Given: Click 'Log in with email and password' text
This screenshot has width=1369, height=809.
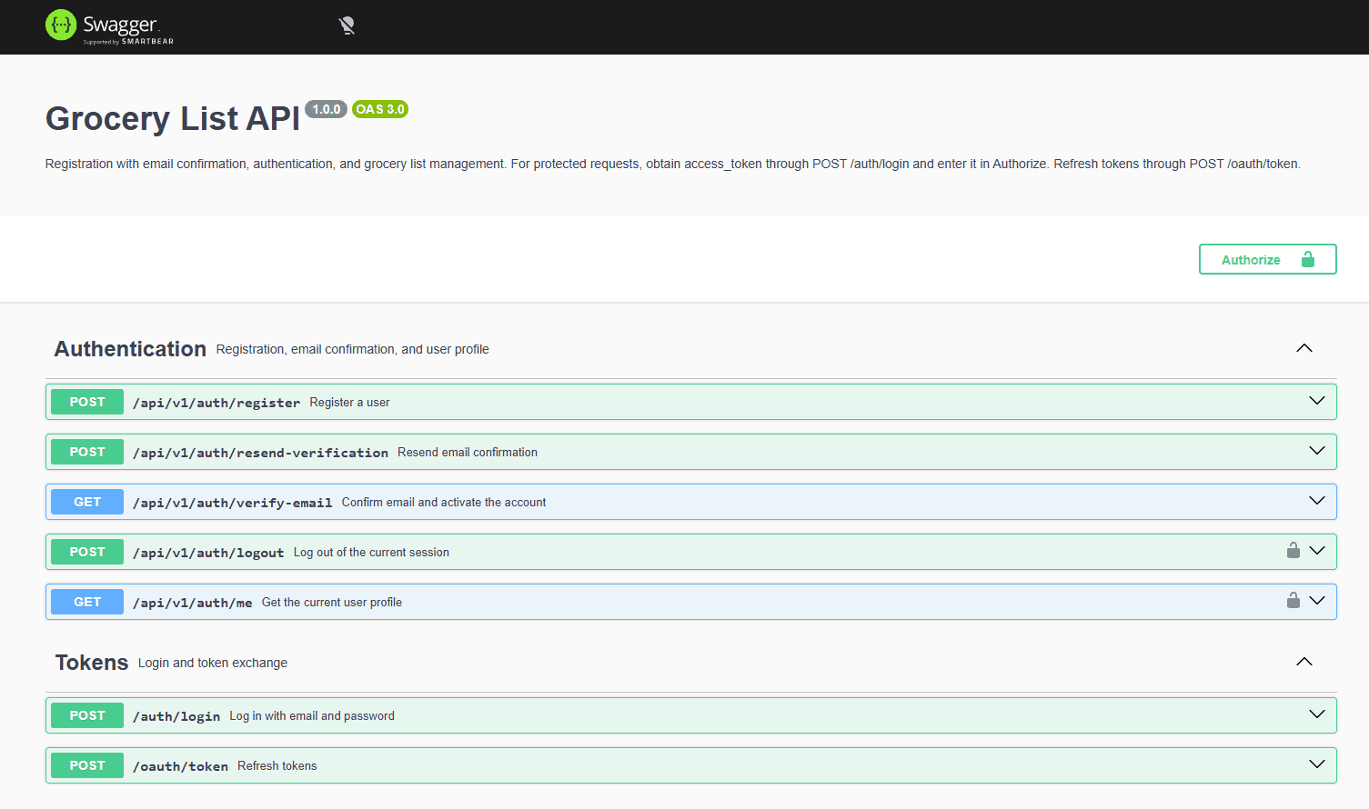Looking at the screenshot, I should [312, 716].
